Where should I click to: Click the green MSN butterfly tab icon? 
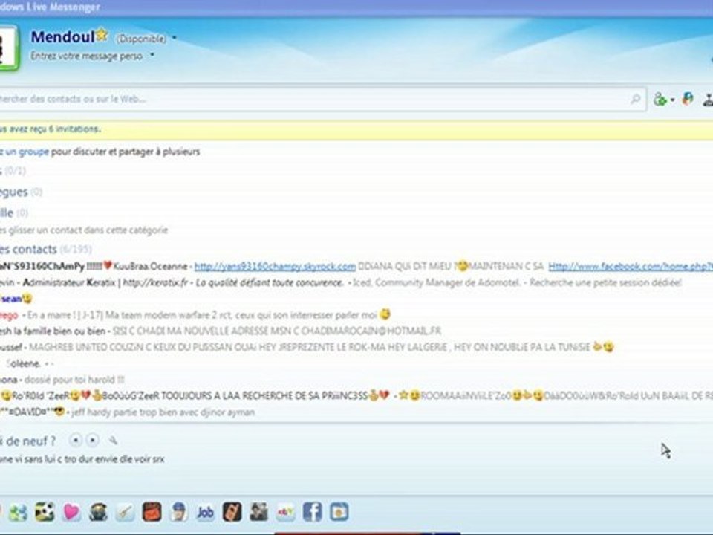coord(18,513)
